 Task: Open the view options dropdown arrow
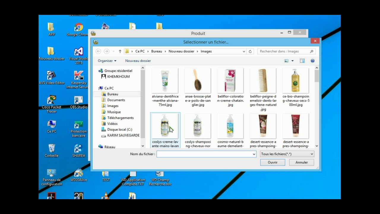coord(292,61)
